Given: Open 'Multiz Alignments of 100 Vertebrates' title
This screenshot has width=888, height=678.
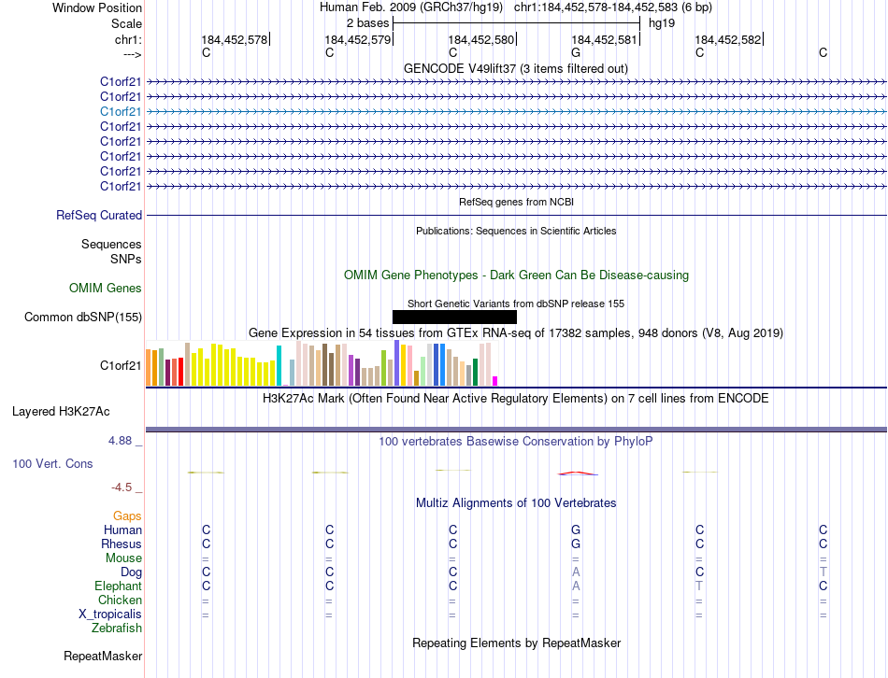Looking at the screenshot, I should point(516,503).
